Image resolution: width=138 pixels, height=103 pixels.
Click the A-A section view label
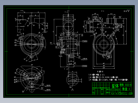click(x=68, y=11)
